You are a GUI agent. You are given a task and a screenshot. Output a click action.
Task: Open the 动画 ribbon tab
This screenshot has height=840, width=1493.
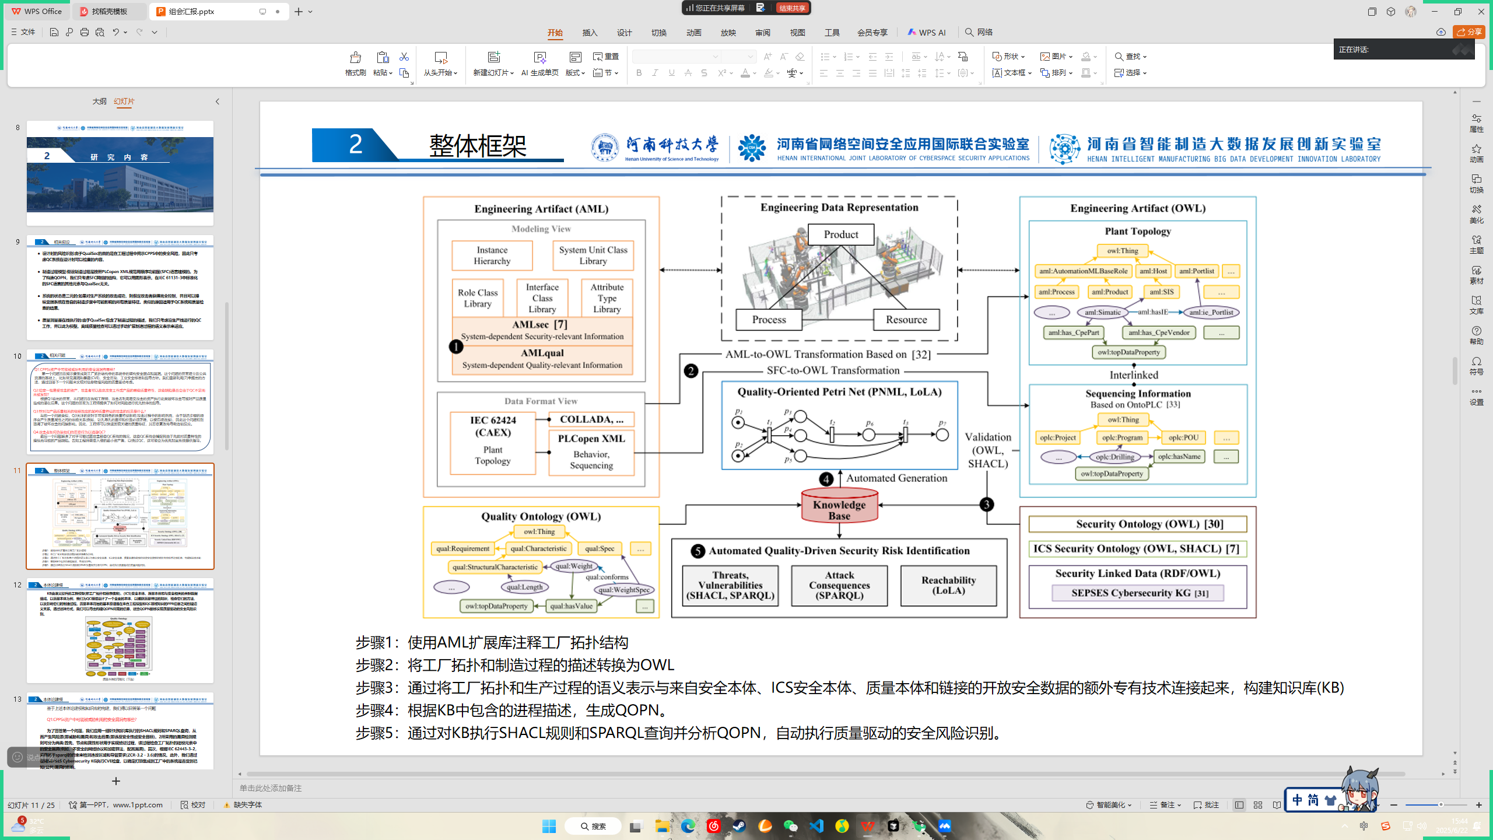pos(694,33)
